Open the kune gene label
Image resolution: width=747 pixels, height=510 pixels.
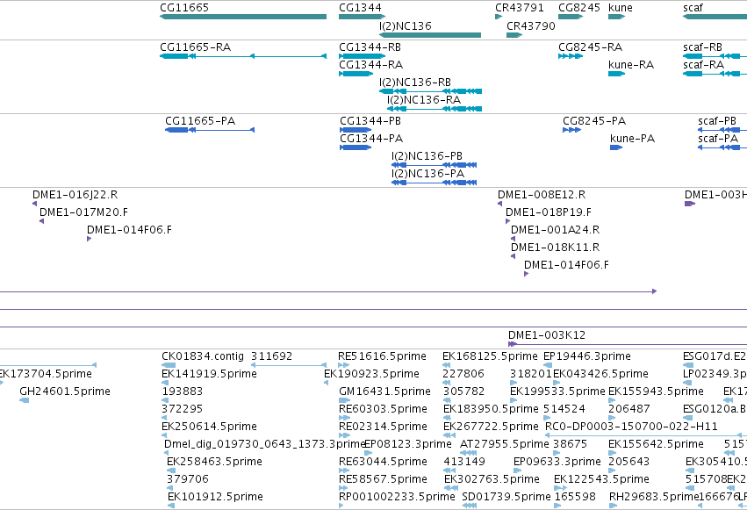point(621,8)
